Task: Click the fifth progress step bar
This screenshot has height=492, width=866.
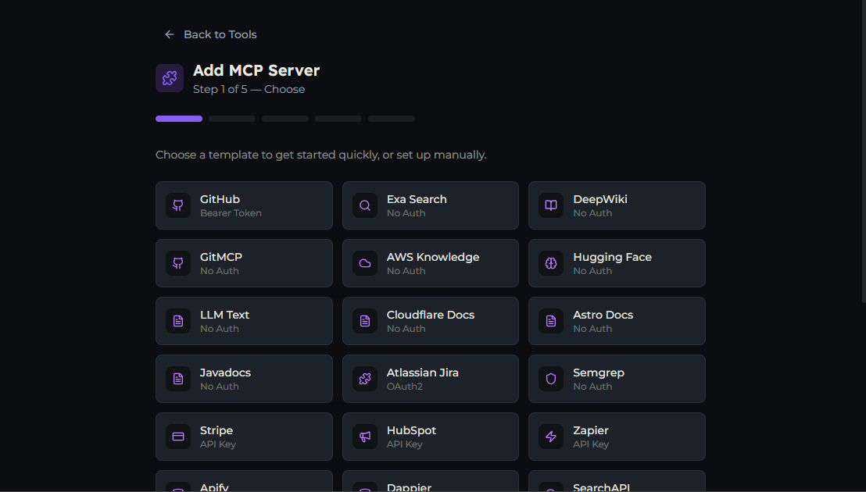Action: pyautogui.click(x=392, y=119)
